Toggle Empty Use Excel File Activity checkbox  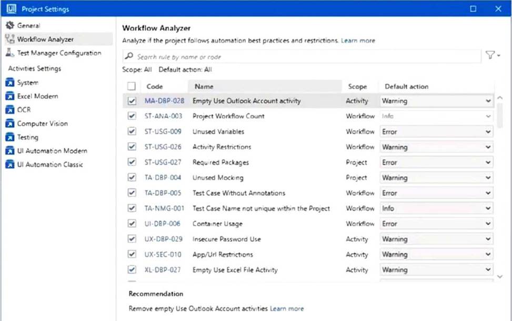pos(132,269)
